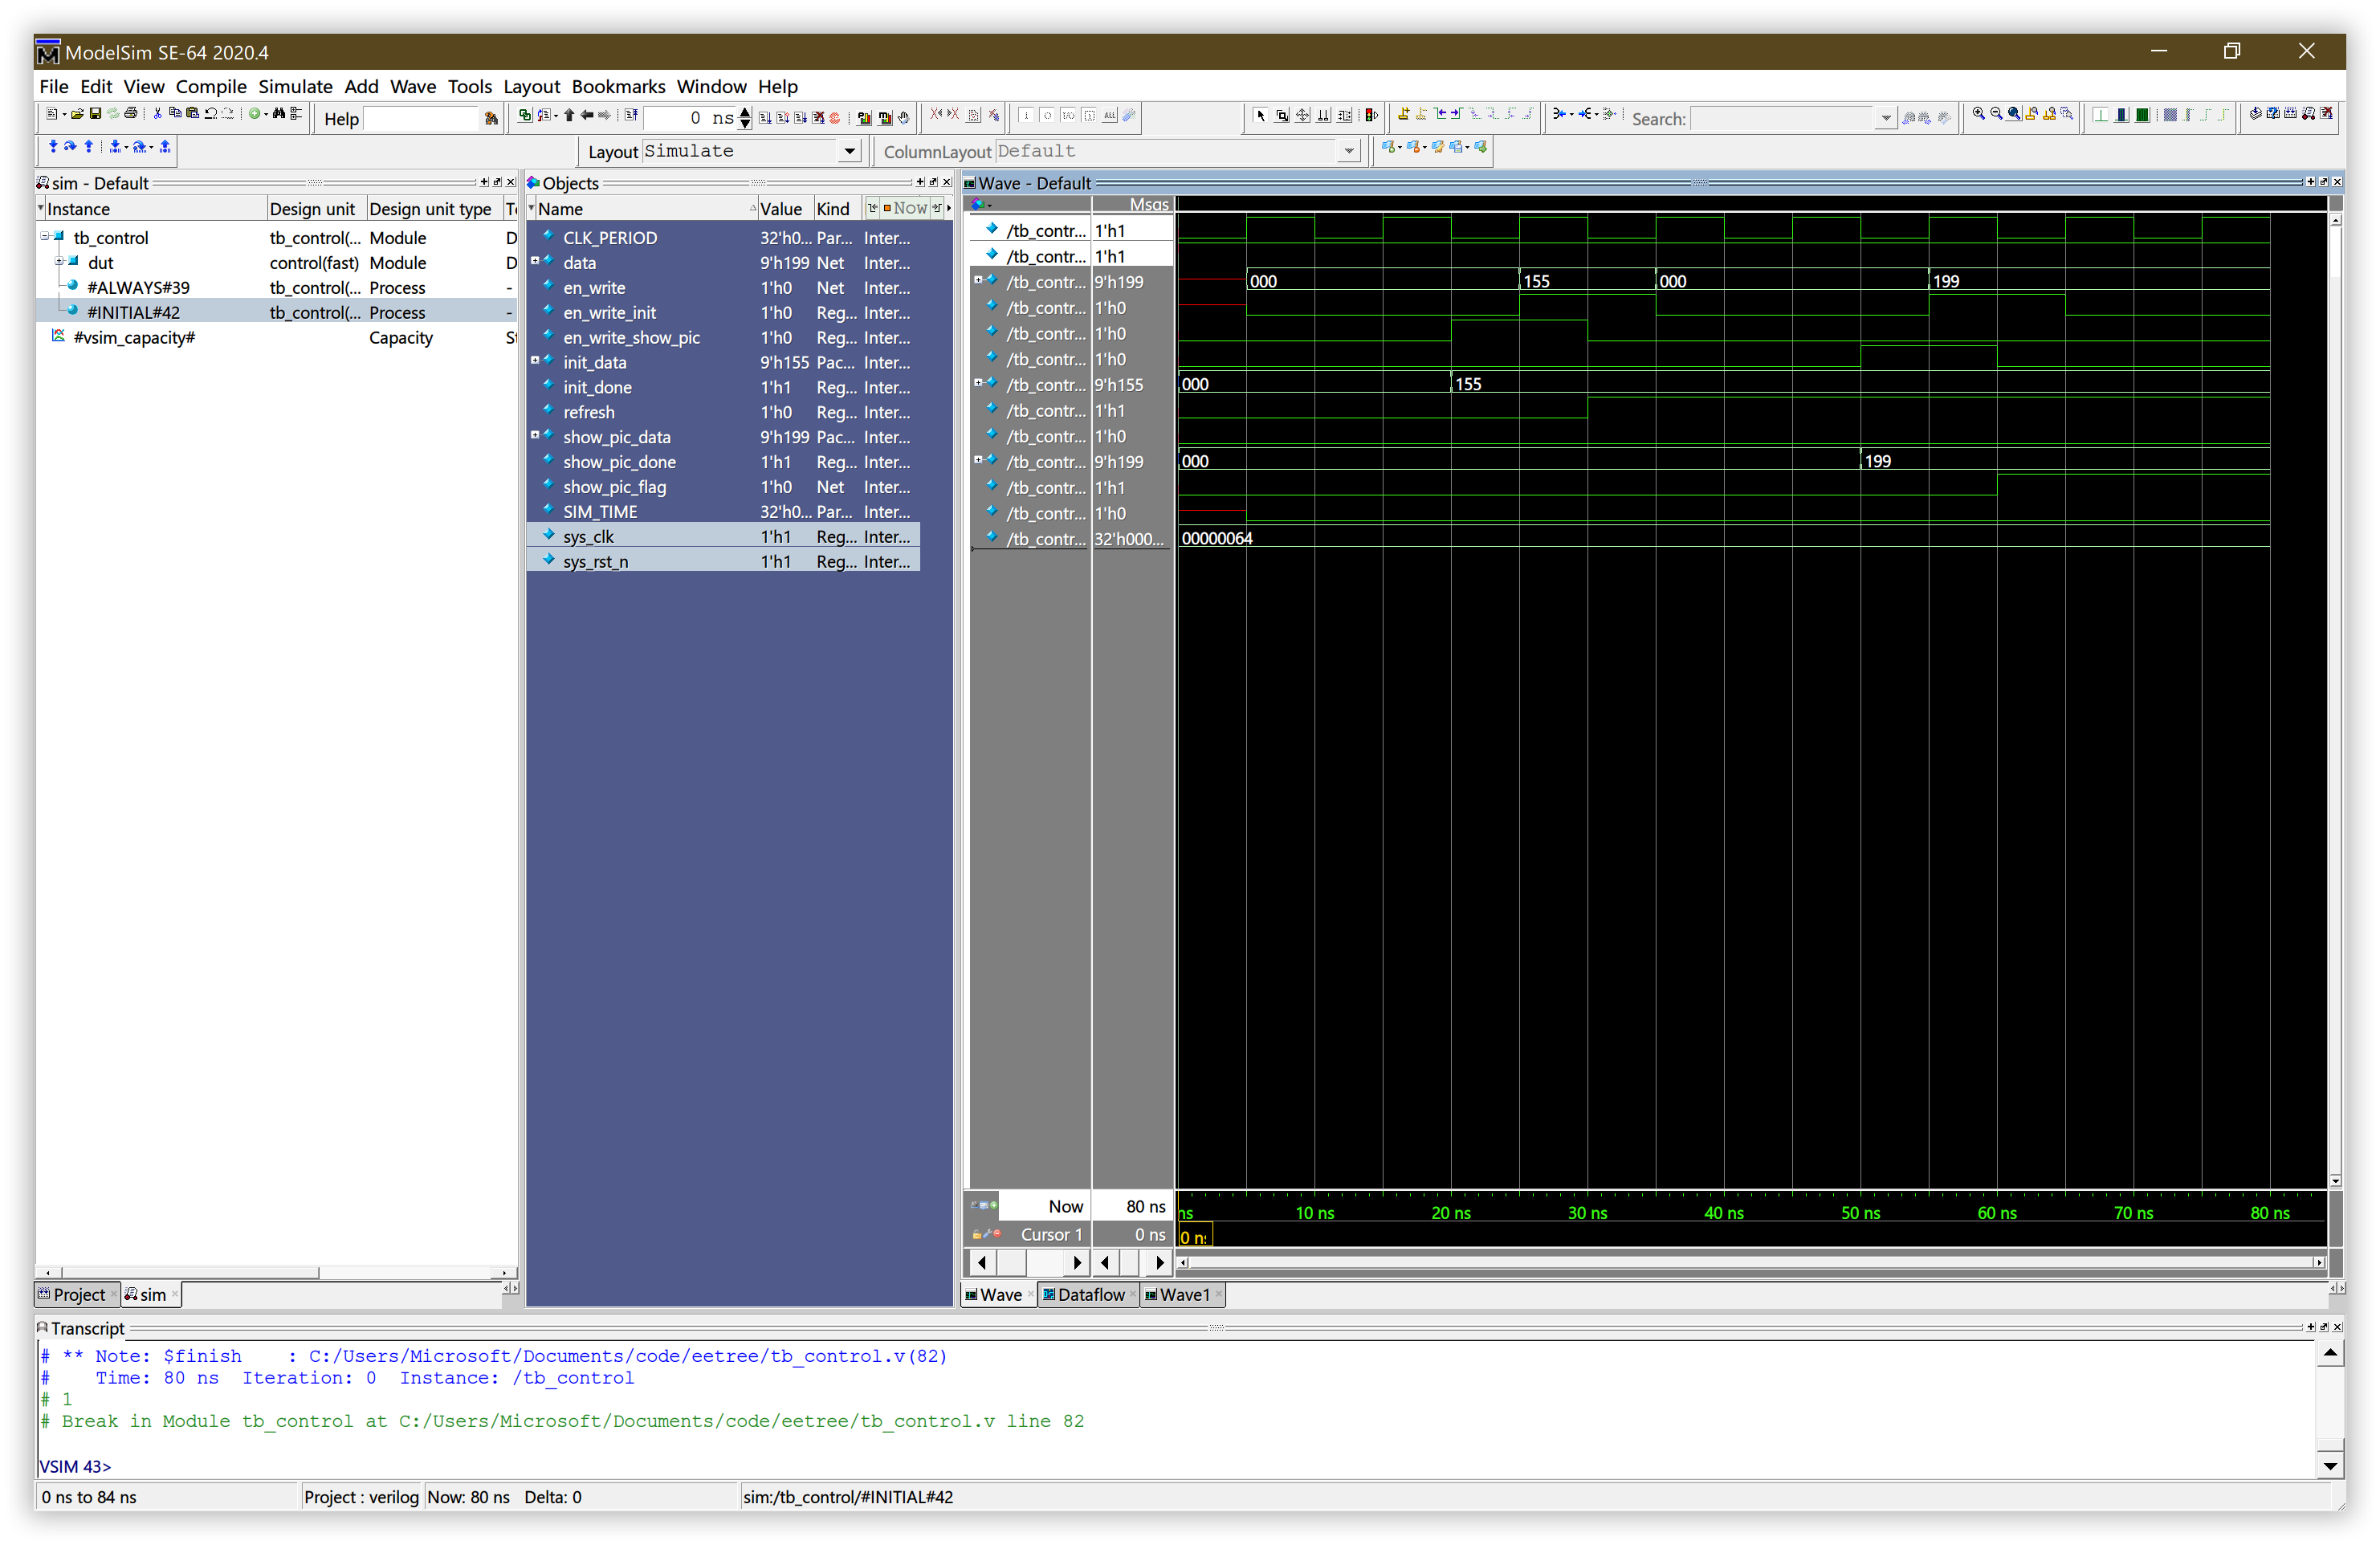Image resolution: width=2380 pixels, height=1545 pixels.
Task: Switch to the Dataflow tab
Action: (1089, 1294)
